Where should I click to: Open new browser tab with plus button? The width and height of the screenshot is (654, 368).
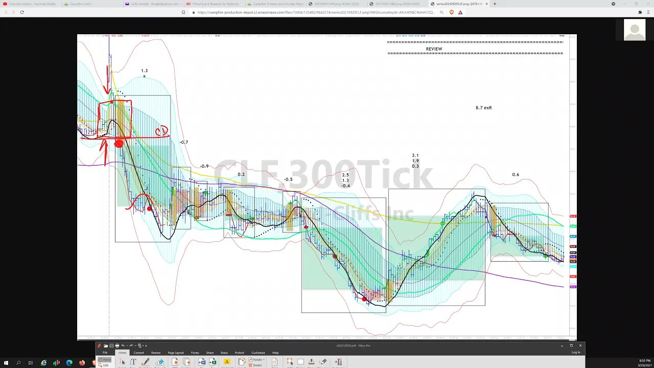(495, 4)
